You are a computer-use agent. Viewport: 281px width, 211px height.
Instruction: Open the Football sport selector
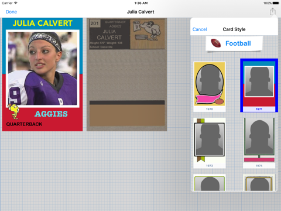234,43
